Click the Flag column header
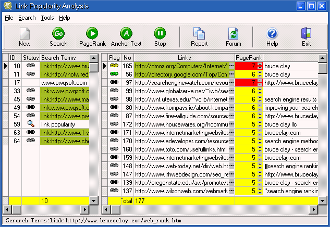Screen dimensions: 330x227 pyautogui.click(x=114, y=58)
